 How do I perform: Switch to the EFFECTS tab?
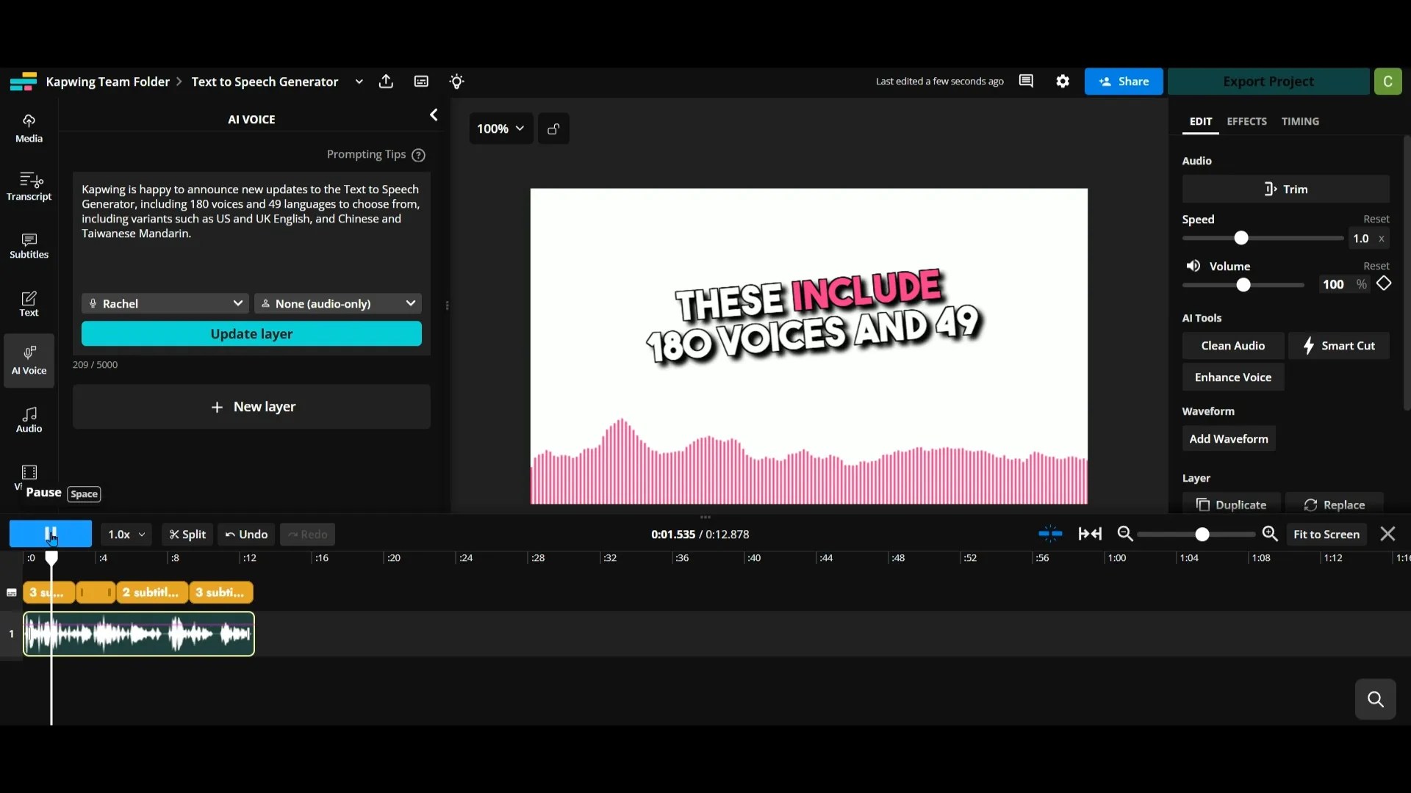(1246, 121)
